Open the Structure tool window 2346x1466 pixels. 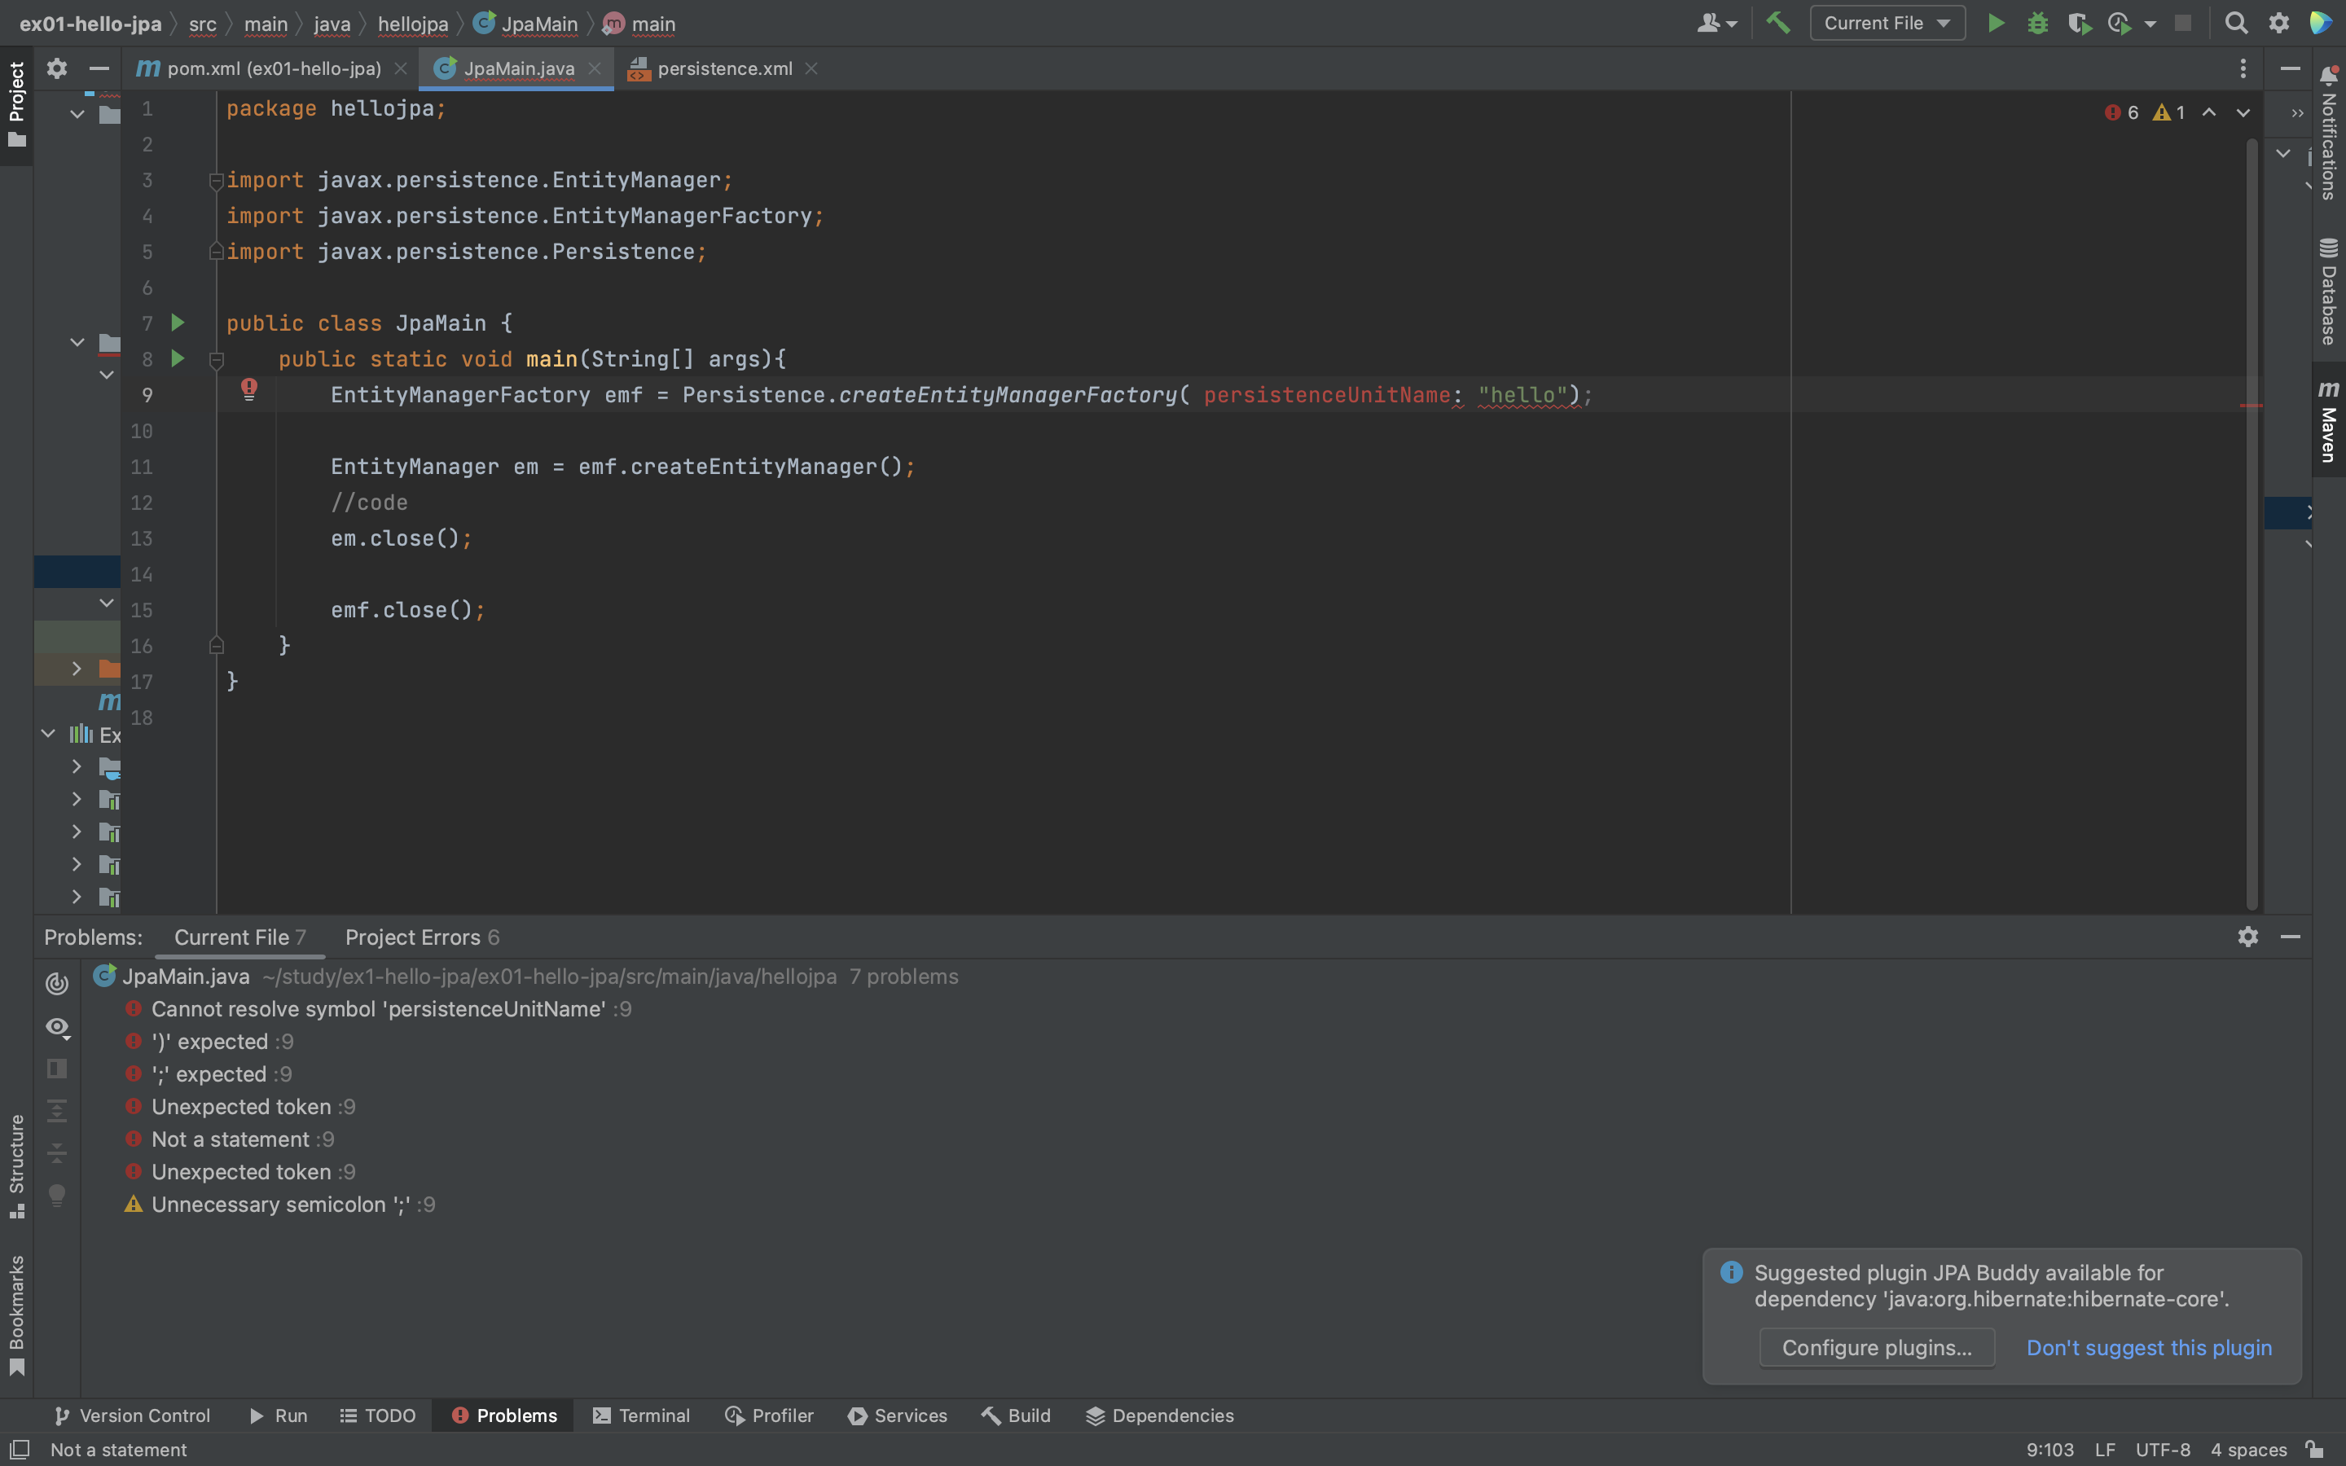coord(16,1166)
